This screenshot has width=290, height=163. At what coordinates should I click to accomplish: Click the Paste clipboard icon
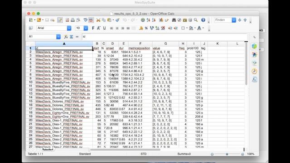[x=110, y=20]
